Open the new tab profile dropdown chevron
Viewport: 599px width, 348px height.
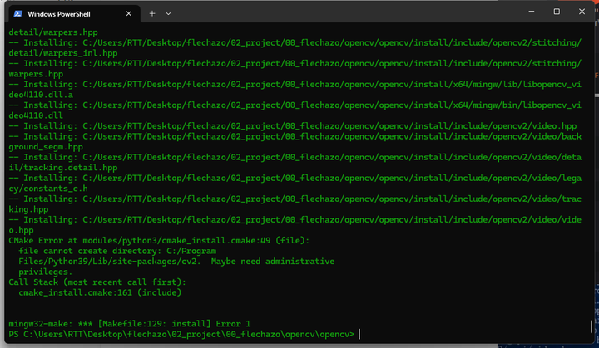(168, 14)
